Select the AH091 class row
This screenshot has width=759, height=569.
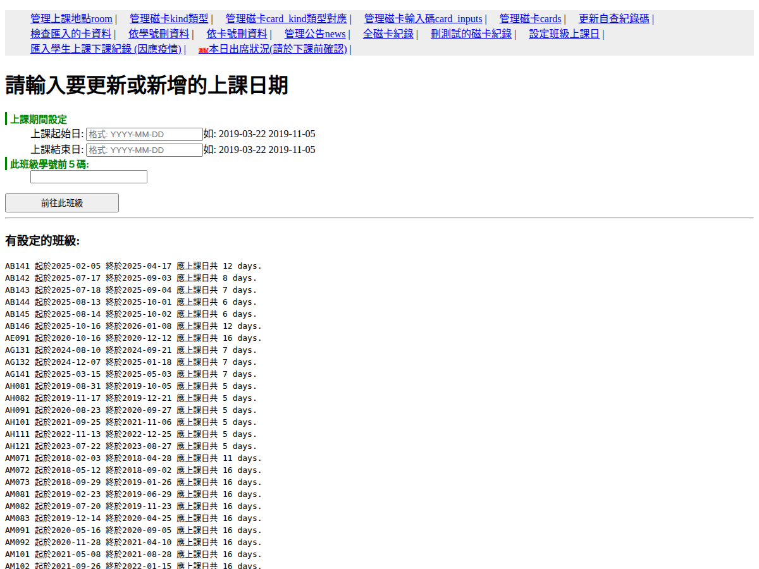click(131, 410)
